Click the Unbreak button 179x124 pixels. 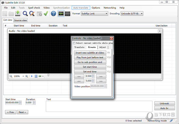(164, 103)
